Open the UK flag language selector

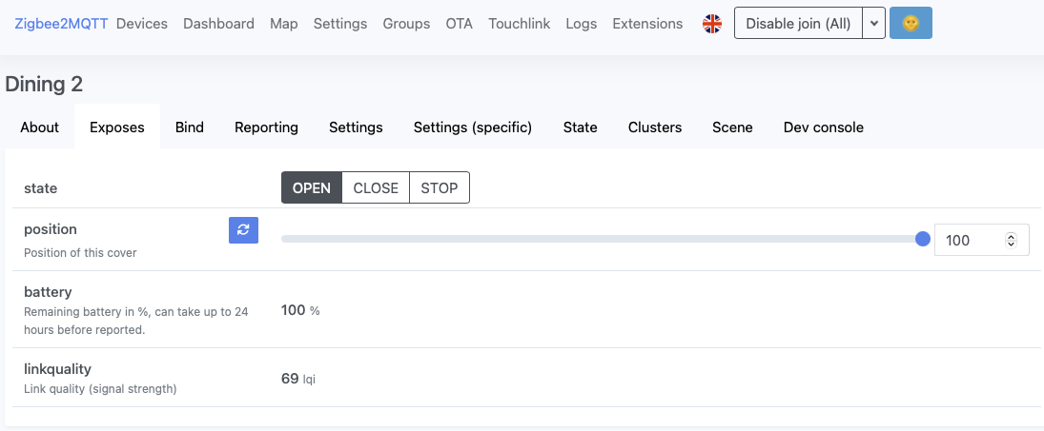click(x=712, y=24)
